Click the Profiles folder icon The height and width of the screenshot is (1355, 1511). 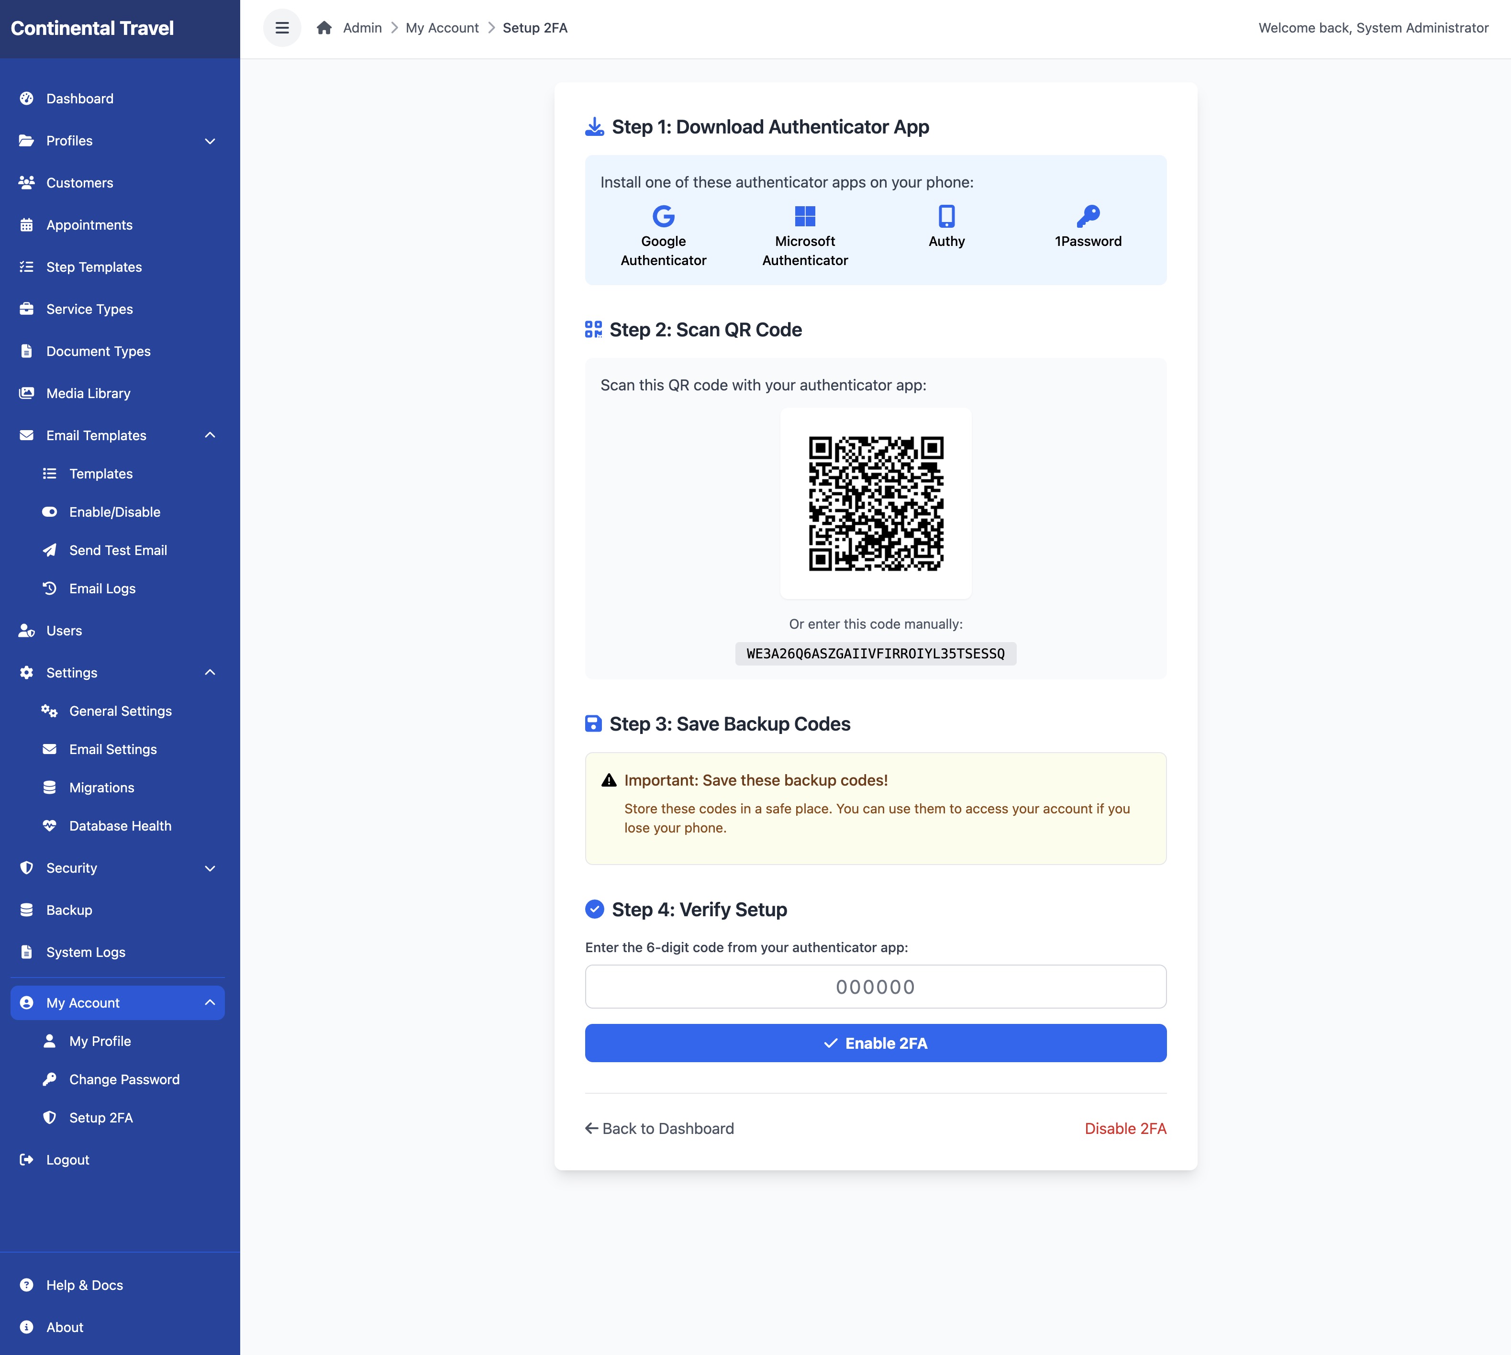coord(27,141)
